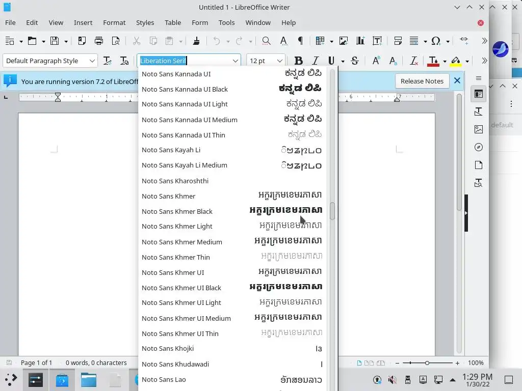Screen dimensions: 522x391
Task: Click the Check Spelling icon
Action: 283,41
